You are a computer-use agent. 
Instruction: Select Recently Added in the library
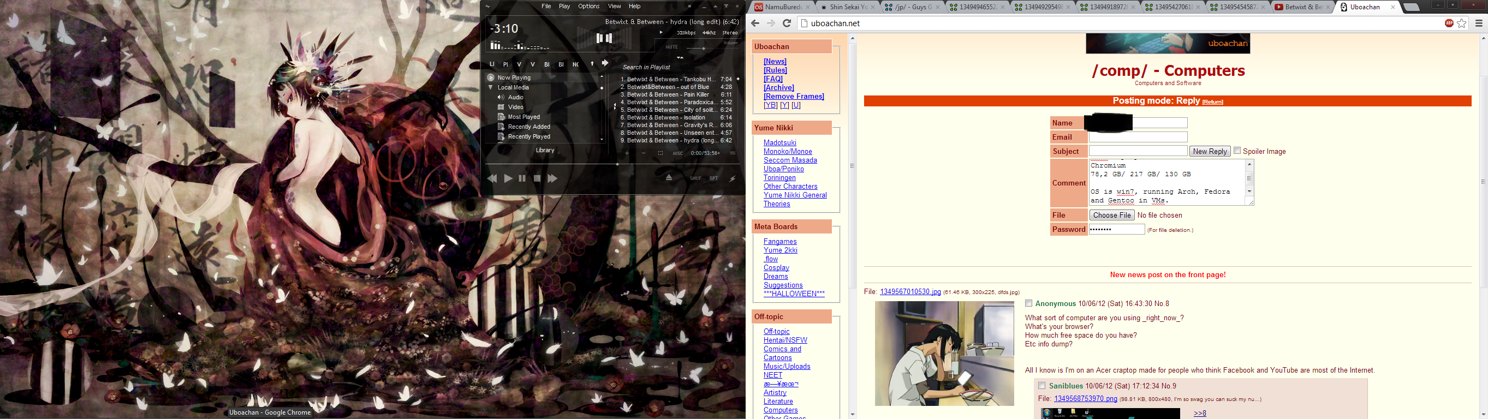click(x=529, y=127)
